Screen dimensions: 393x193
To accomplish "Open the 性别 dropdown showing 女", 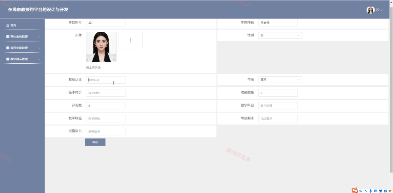I will coord(280,35).
